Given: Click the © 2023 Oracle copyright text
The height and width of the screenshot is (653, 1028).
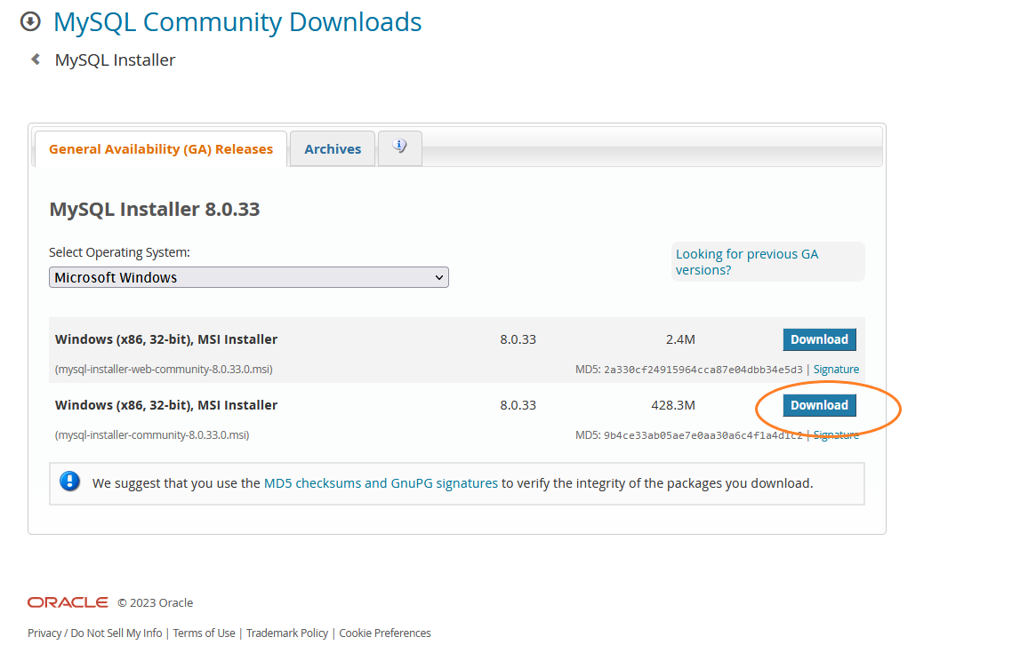Looking at the screenshot, I should click(x=156, y=602).
